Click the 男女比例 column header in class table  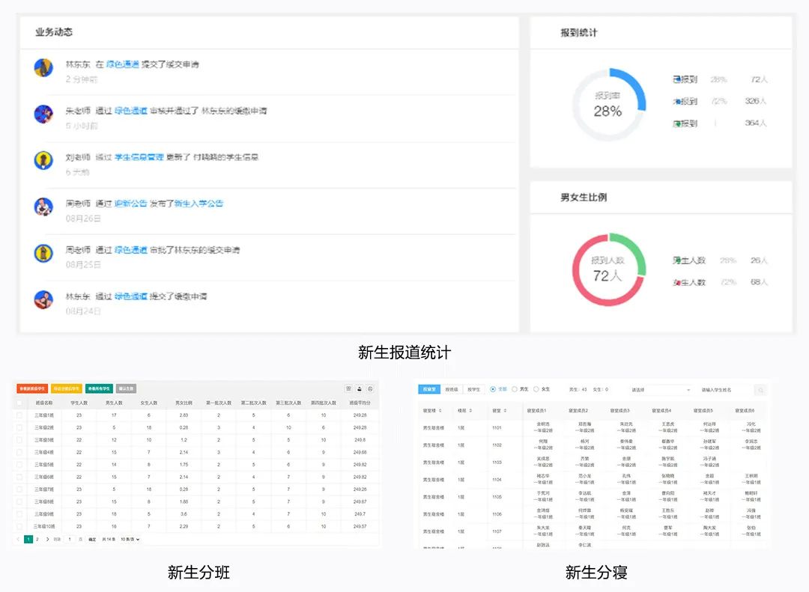[x=184, y=403]
